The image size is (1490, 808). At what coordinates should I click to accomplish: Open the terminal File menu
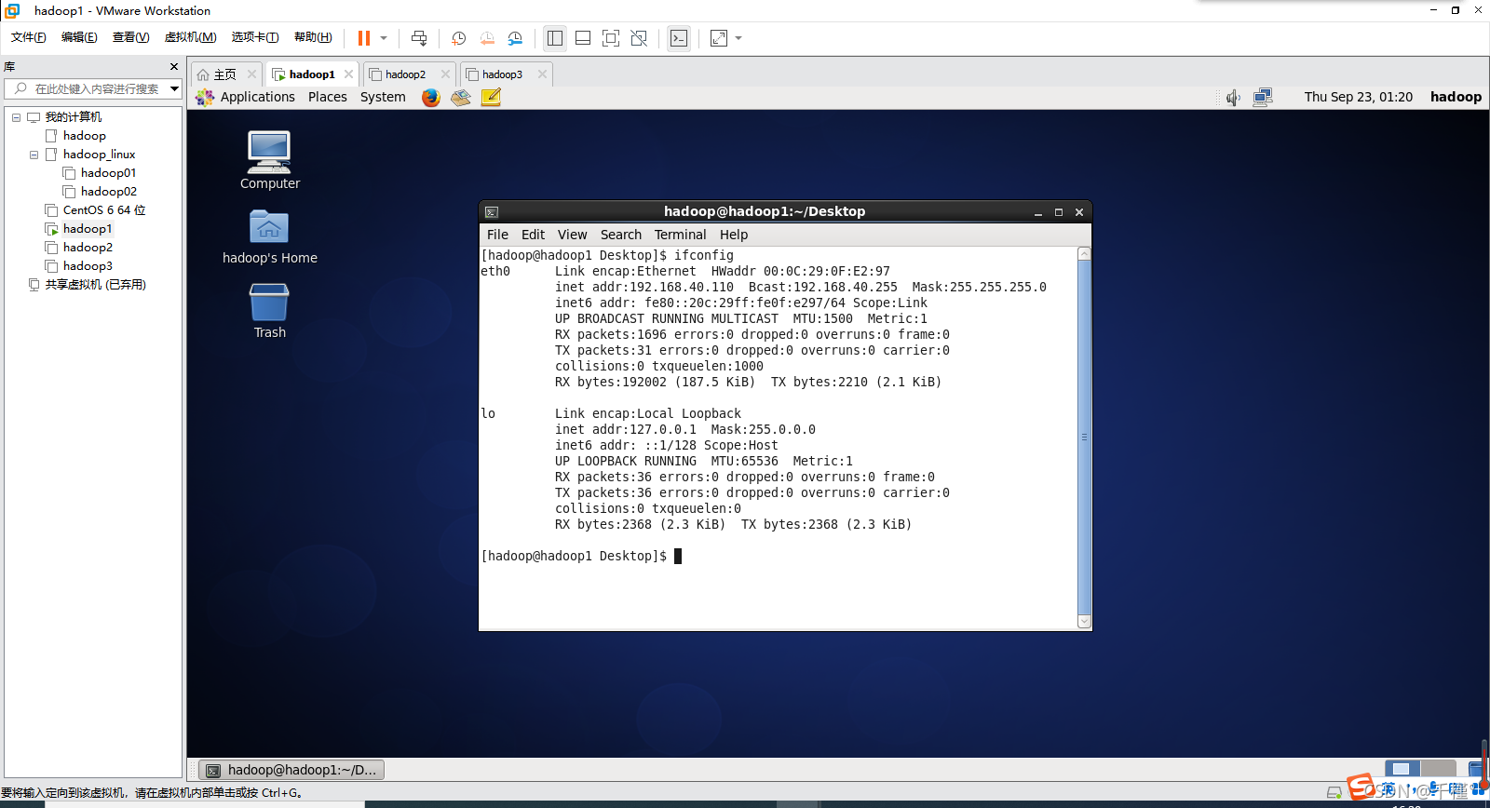[x=497, y=235]
